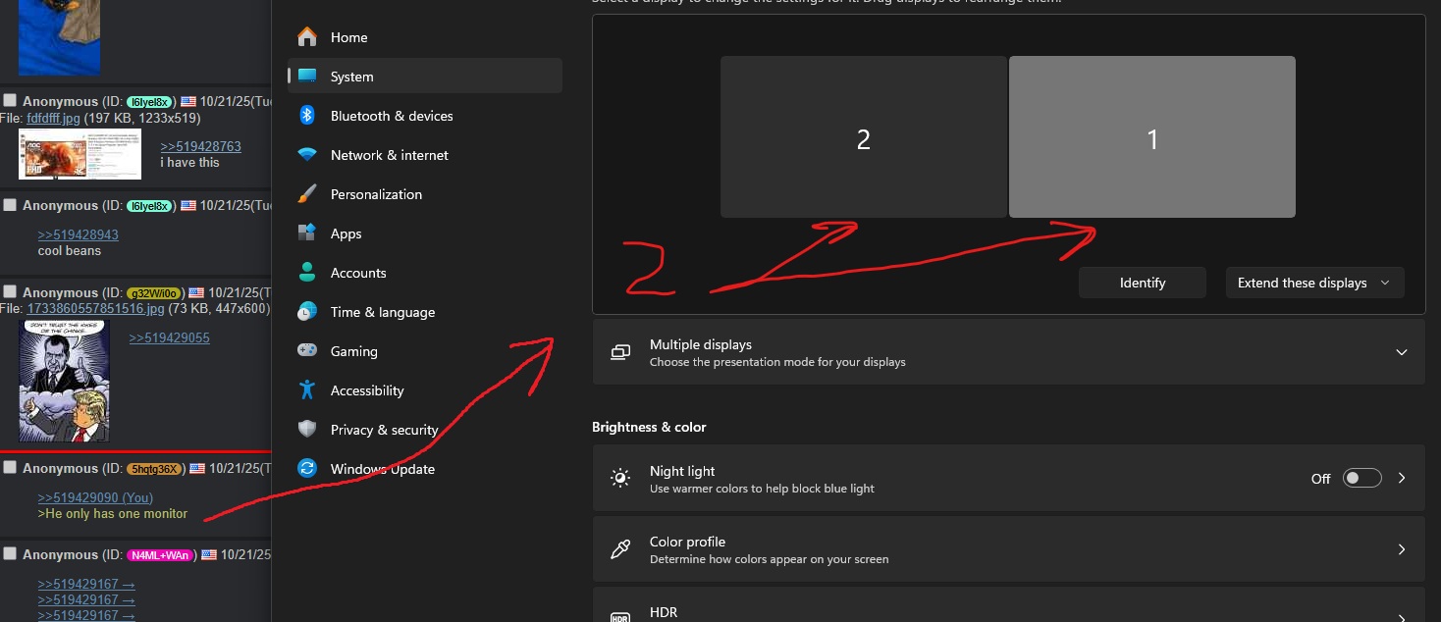
Task: Click greentext ">He only has one monitor"
Action: tap(113, 514)
